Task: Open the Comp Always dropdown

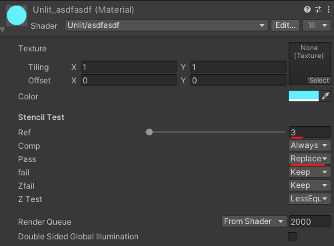Action: (x=309, y=145)
